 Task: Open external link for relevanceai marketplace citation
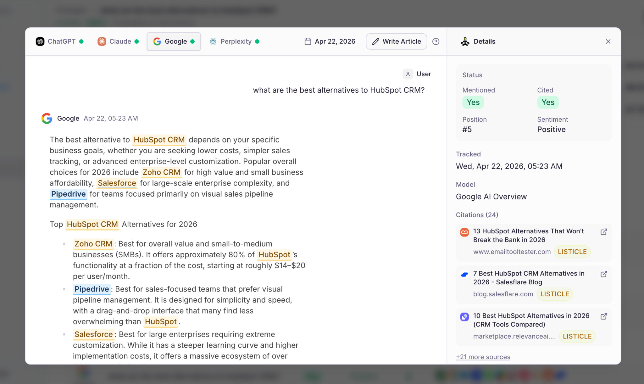click(603, 316)
